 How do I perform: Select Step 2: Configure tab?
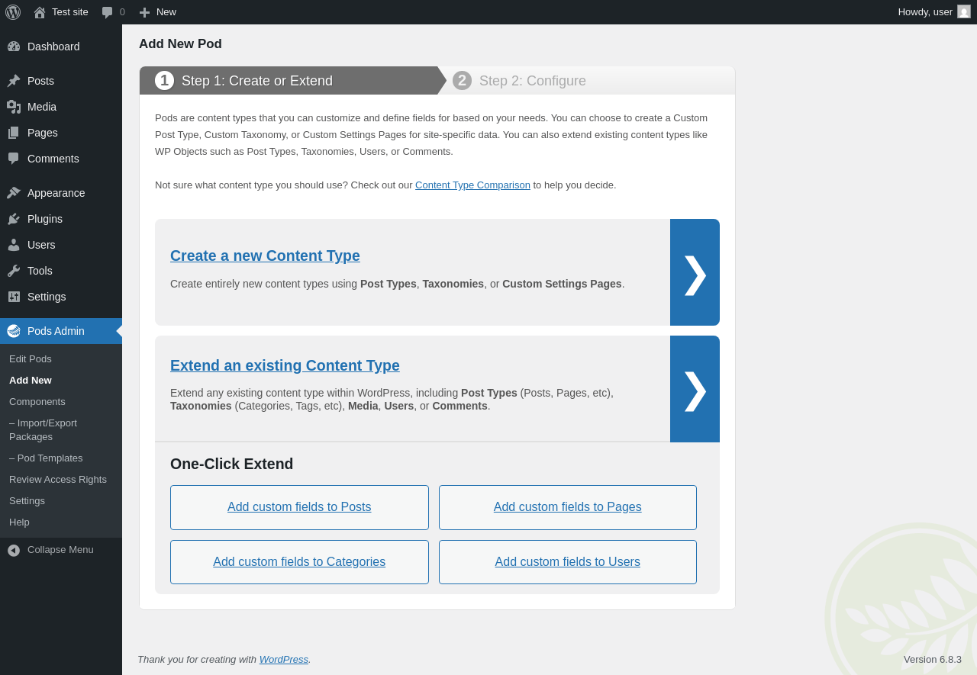tap(533, 81)
